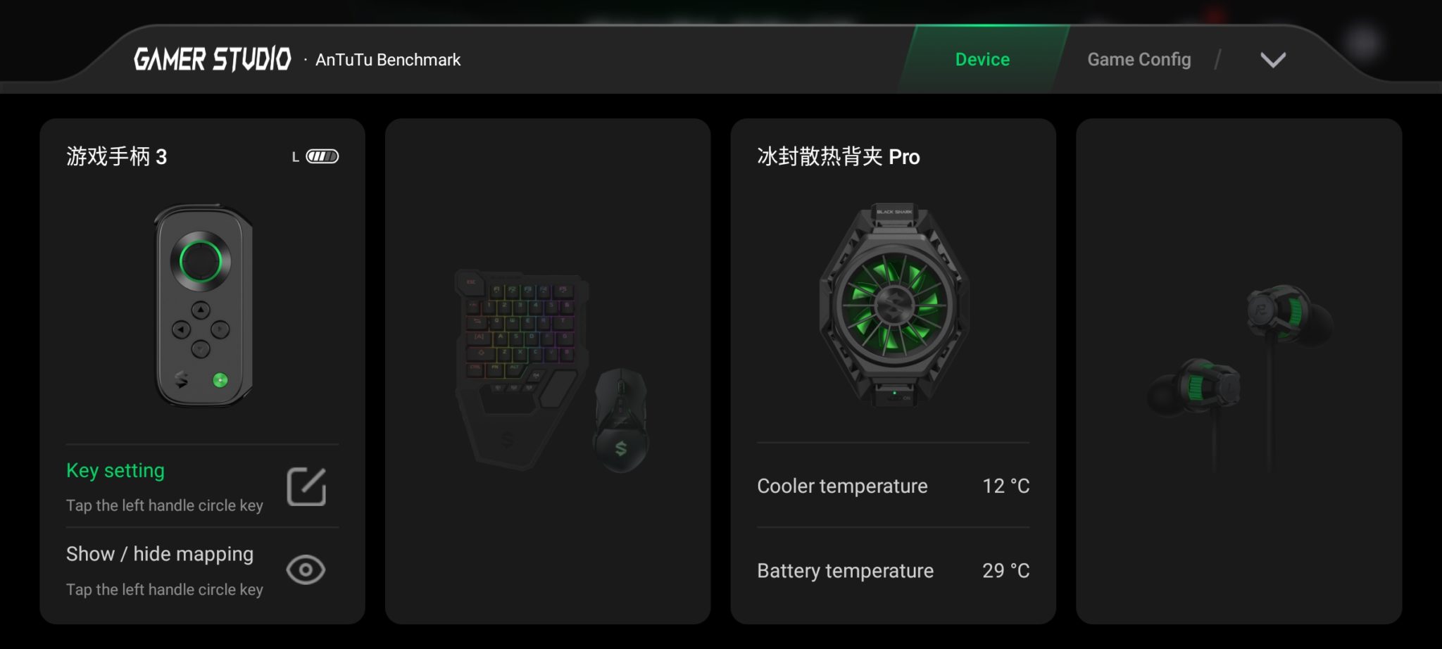
Task: Select the earphones device card
Action: click(x=1239, y=371)
